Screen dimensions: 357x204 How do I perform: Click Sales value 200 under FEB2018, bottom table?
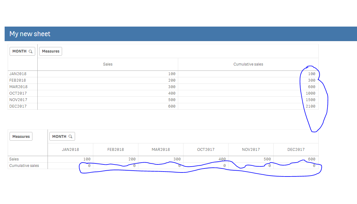tap(132, 159)
